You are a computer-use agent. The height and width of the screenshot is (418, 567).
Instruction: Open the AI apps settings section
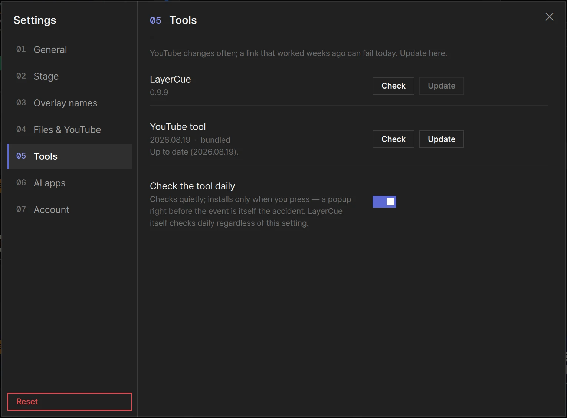point(70,183)
